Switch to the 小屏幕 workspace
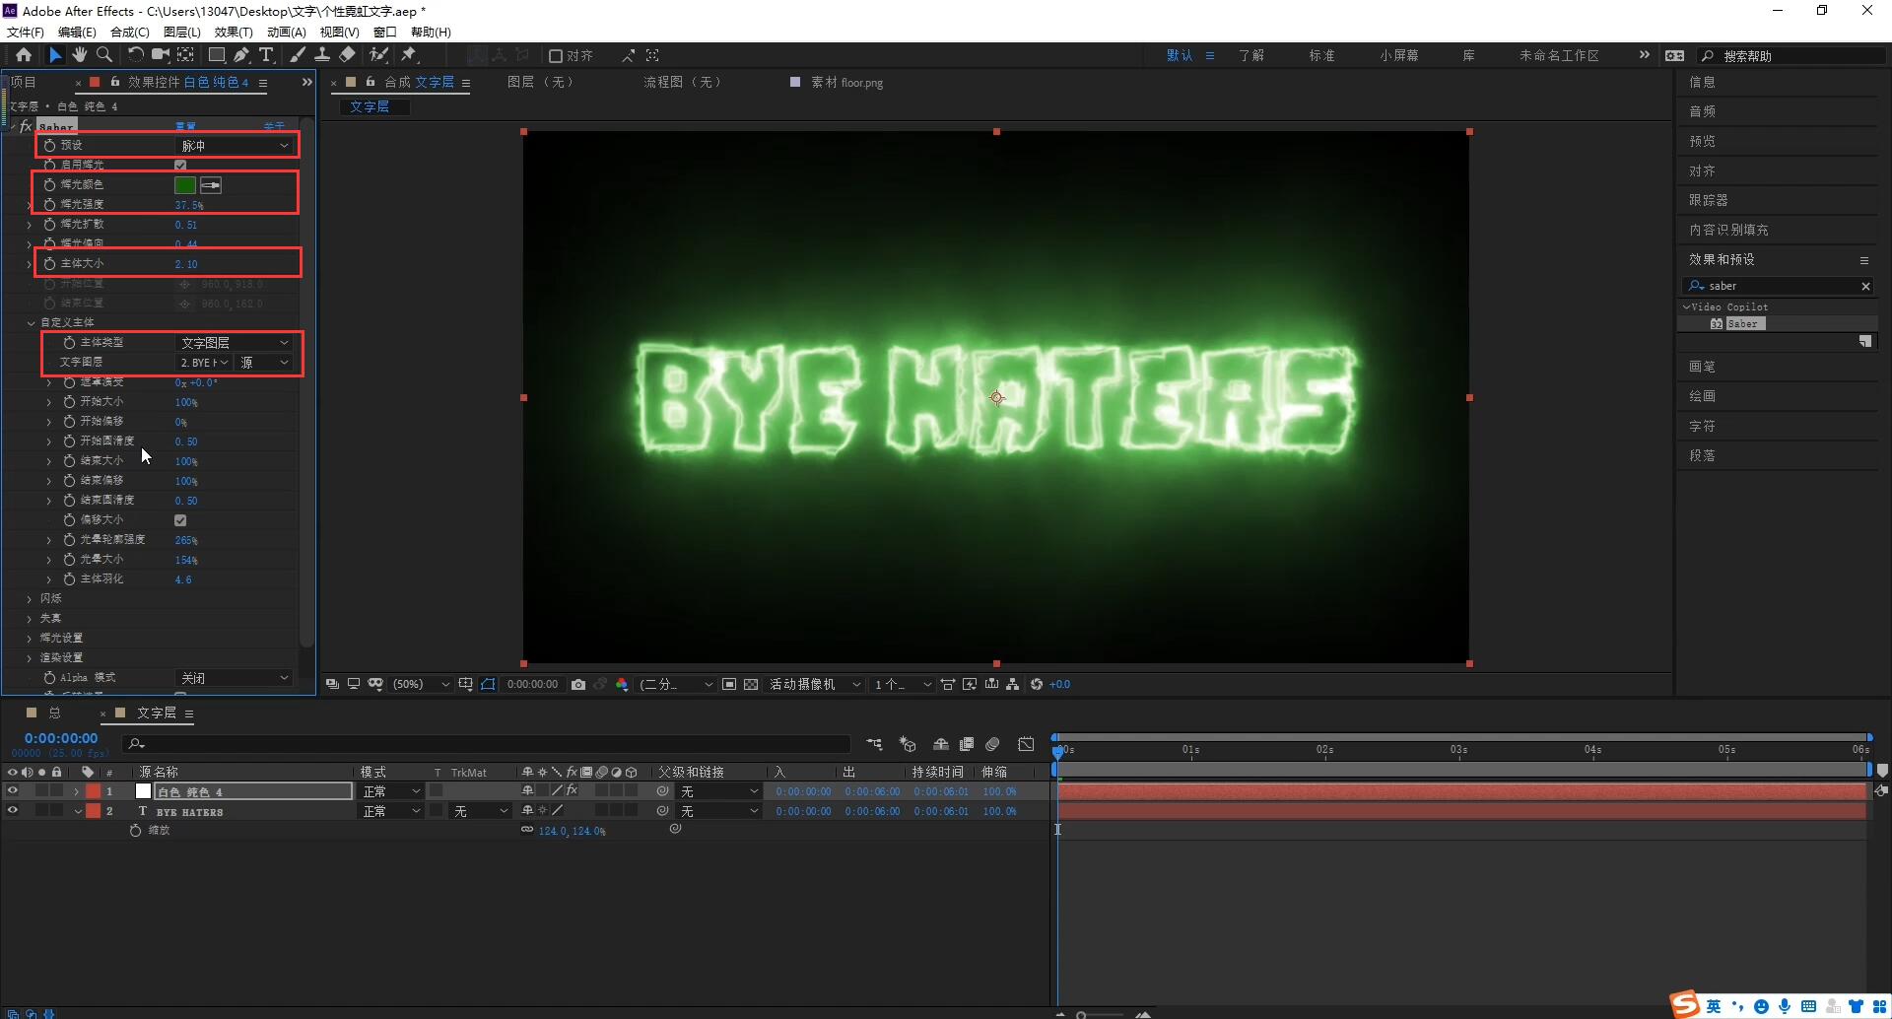The width and height of the screenshot is (1892, 1019). click(1398, 55)
